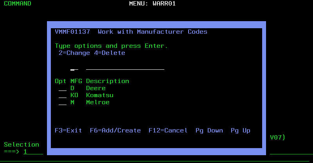Focus the Opt field beside Komatsu
Viewport: 313px width, 163px height.
(x=62, y=96)
